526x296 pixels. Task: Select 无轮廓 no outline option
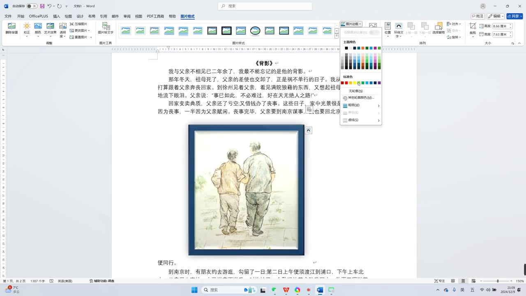[x=356, y=91]
